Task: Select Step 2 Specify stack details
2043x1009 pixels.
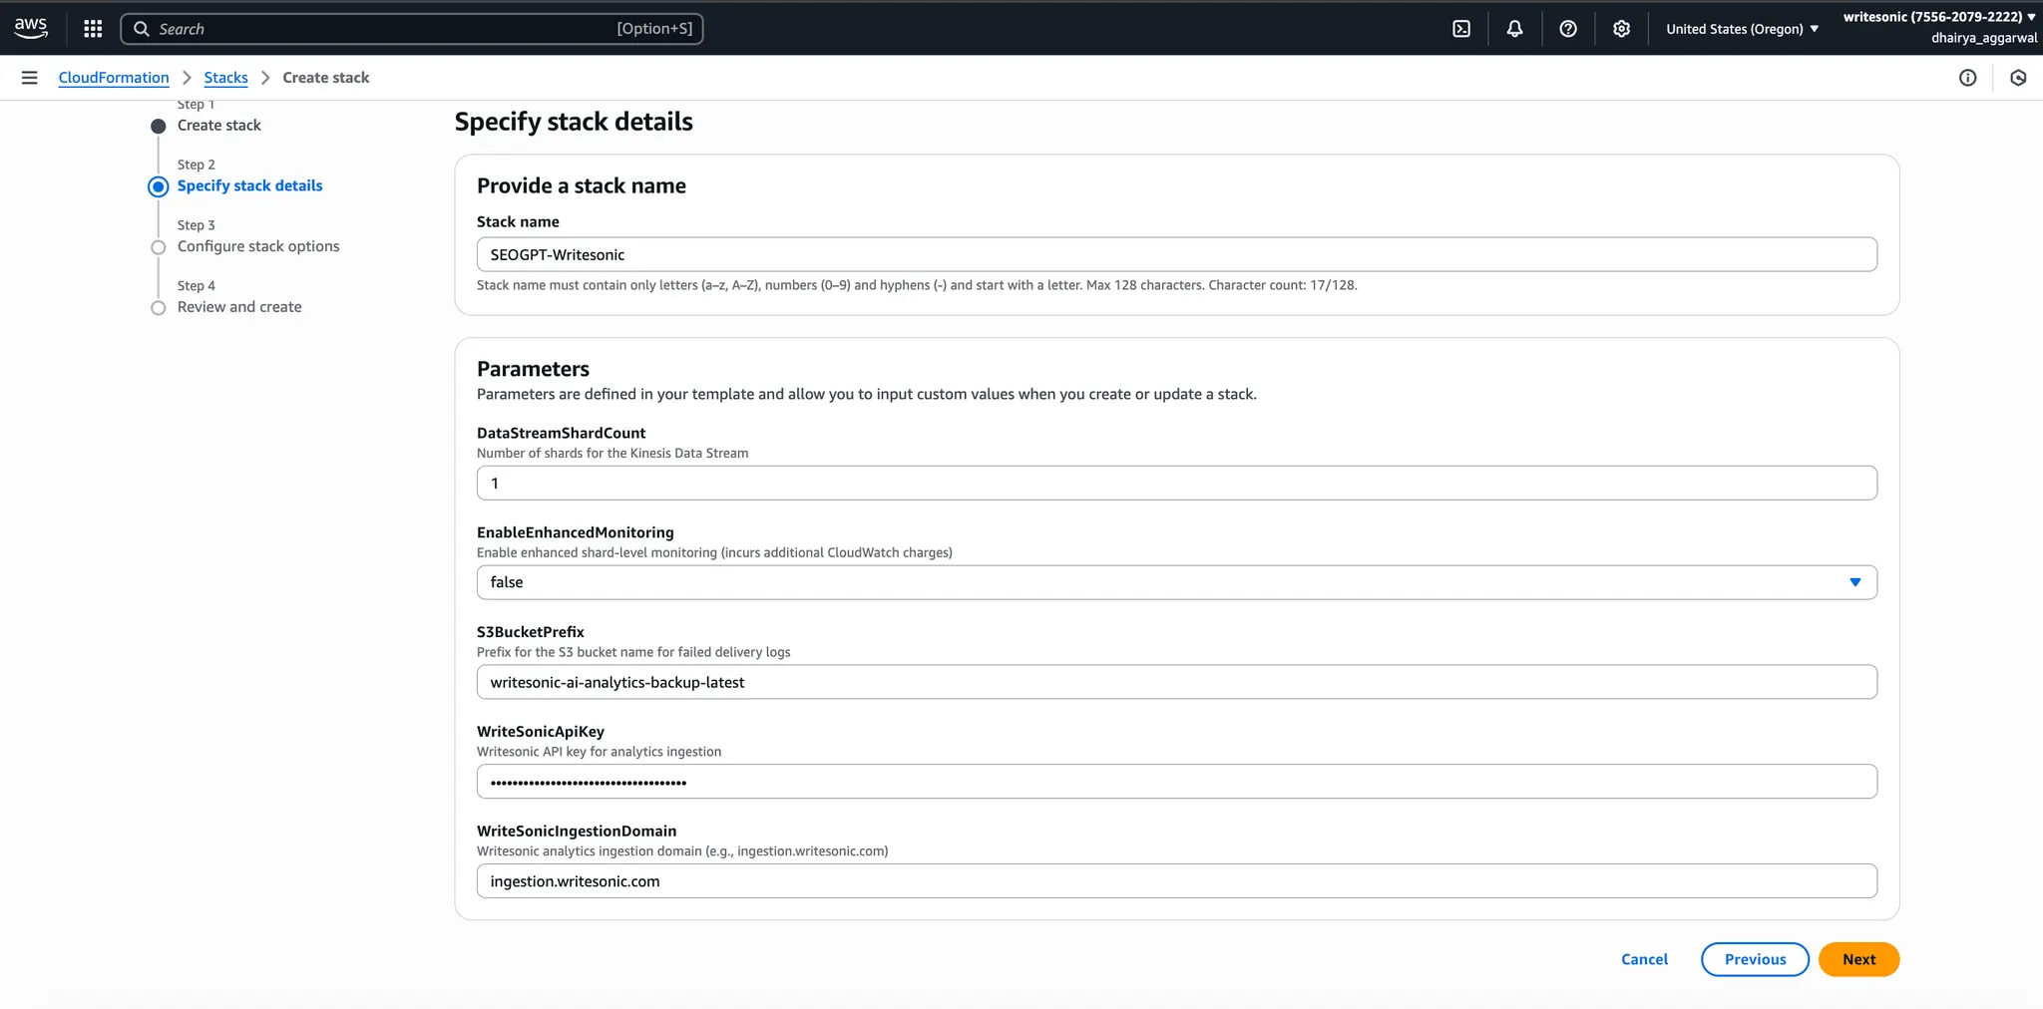Action: point(249,186)
